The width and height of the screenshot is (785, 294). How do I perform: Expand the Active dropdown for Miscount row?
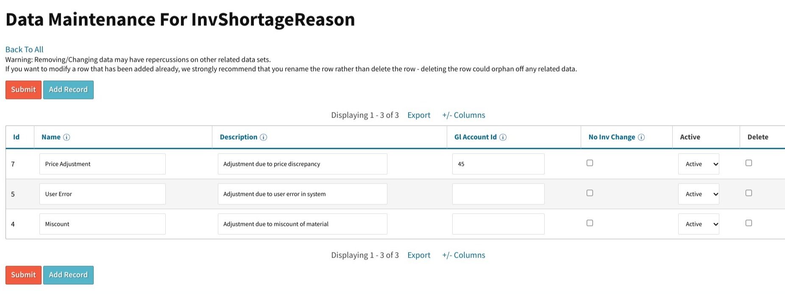(699, 224)
